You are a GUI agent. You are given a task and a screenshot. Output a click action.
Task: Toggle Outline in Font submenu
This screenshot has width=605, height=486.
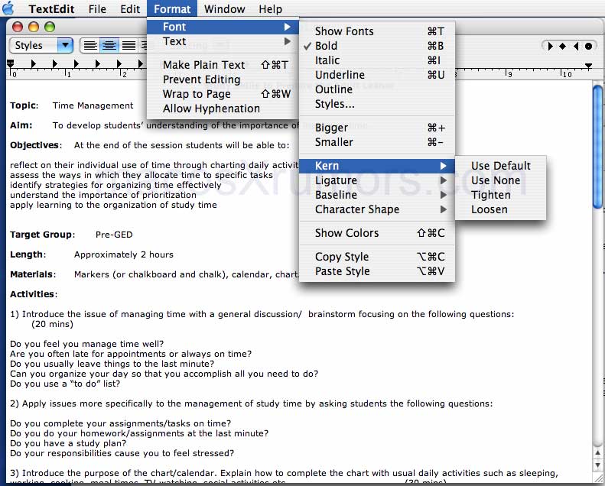377,89
